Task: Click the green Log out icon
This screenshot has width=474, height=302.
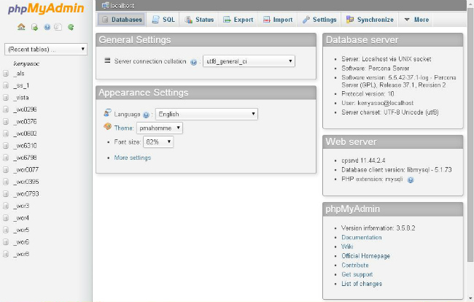Action: 34,27
